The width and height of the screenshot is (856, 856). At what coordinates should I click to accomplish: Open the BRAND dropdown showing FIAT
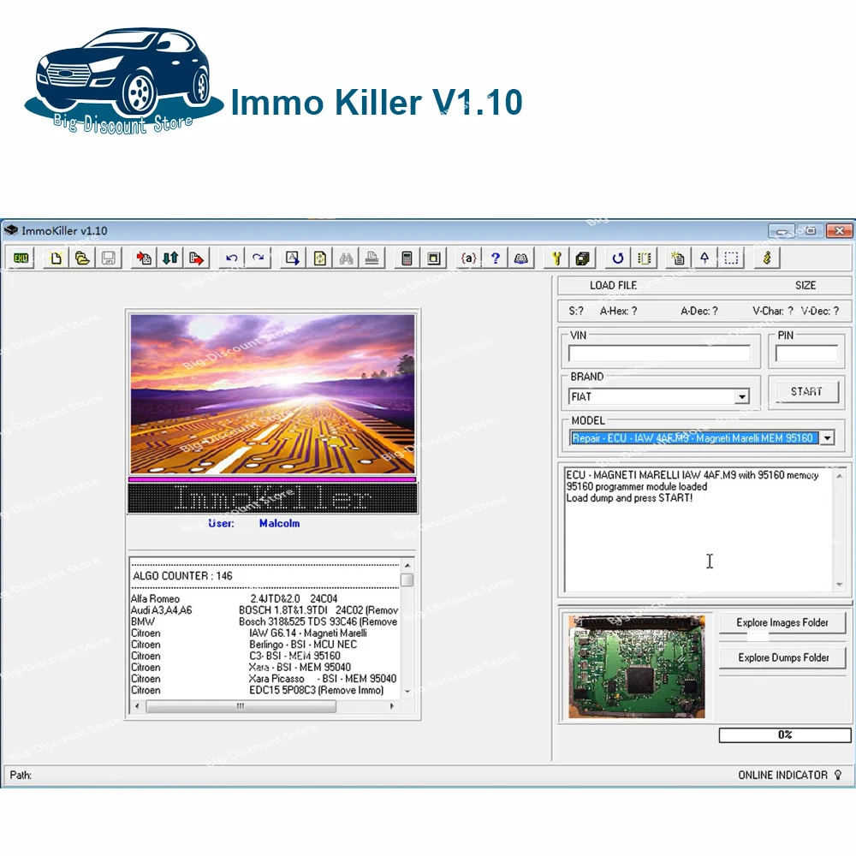(742, 396)
